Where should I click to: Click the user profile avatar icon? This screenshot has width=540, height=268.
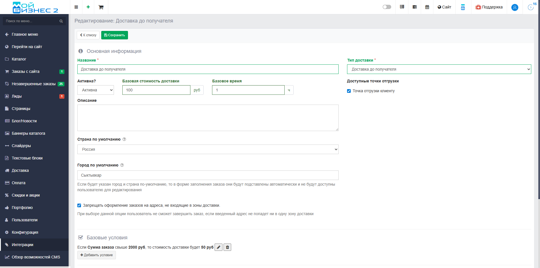tap(515, 7)
